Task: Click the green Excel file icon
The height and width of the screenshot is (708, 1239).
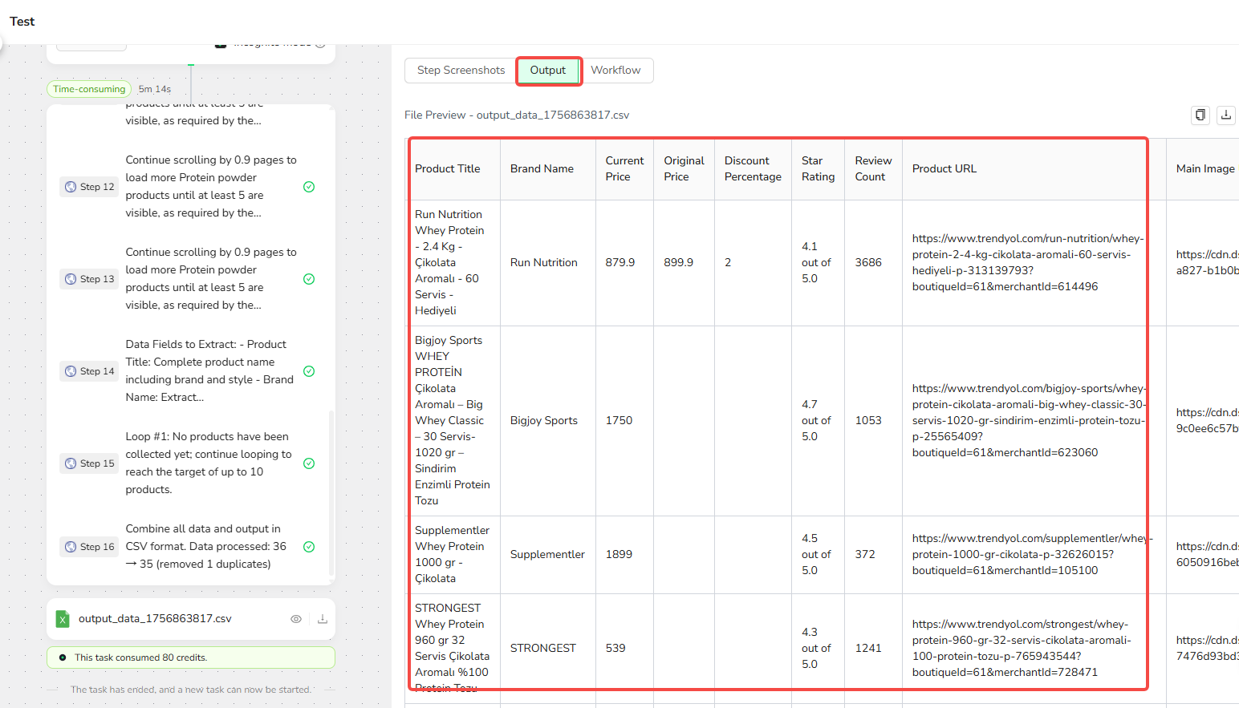Action: 63,619
